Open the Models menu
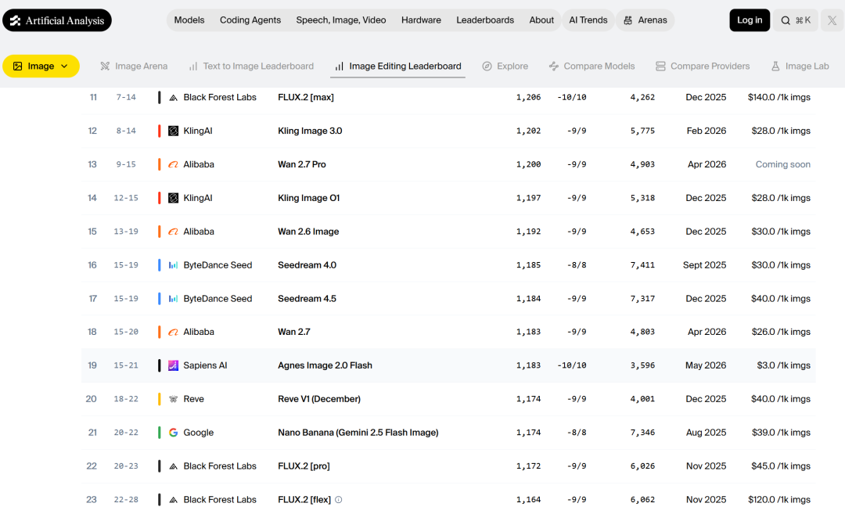This screenshot has width=845, height=514. click(x=189, y=20)
